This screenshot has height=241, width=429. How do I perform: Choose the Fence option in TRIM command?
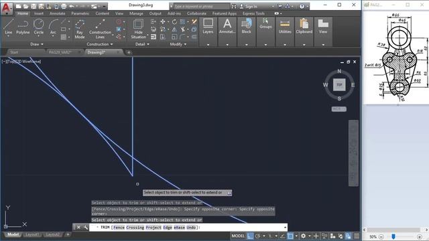pyautogui.click(x=119, y=228)
